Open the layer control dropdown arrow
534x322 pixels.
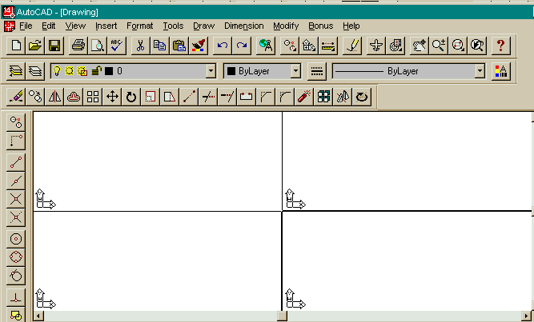click(211, 71)
